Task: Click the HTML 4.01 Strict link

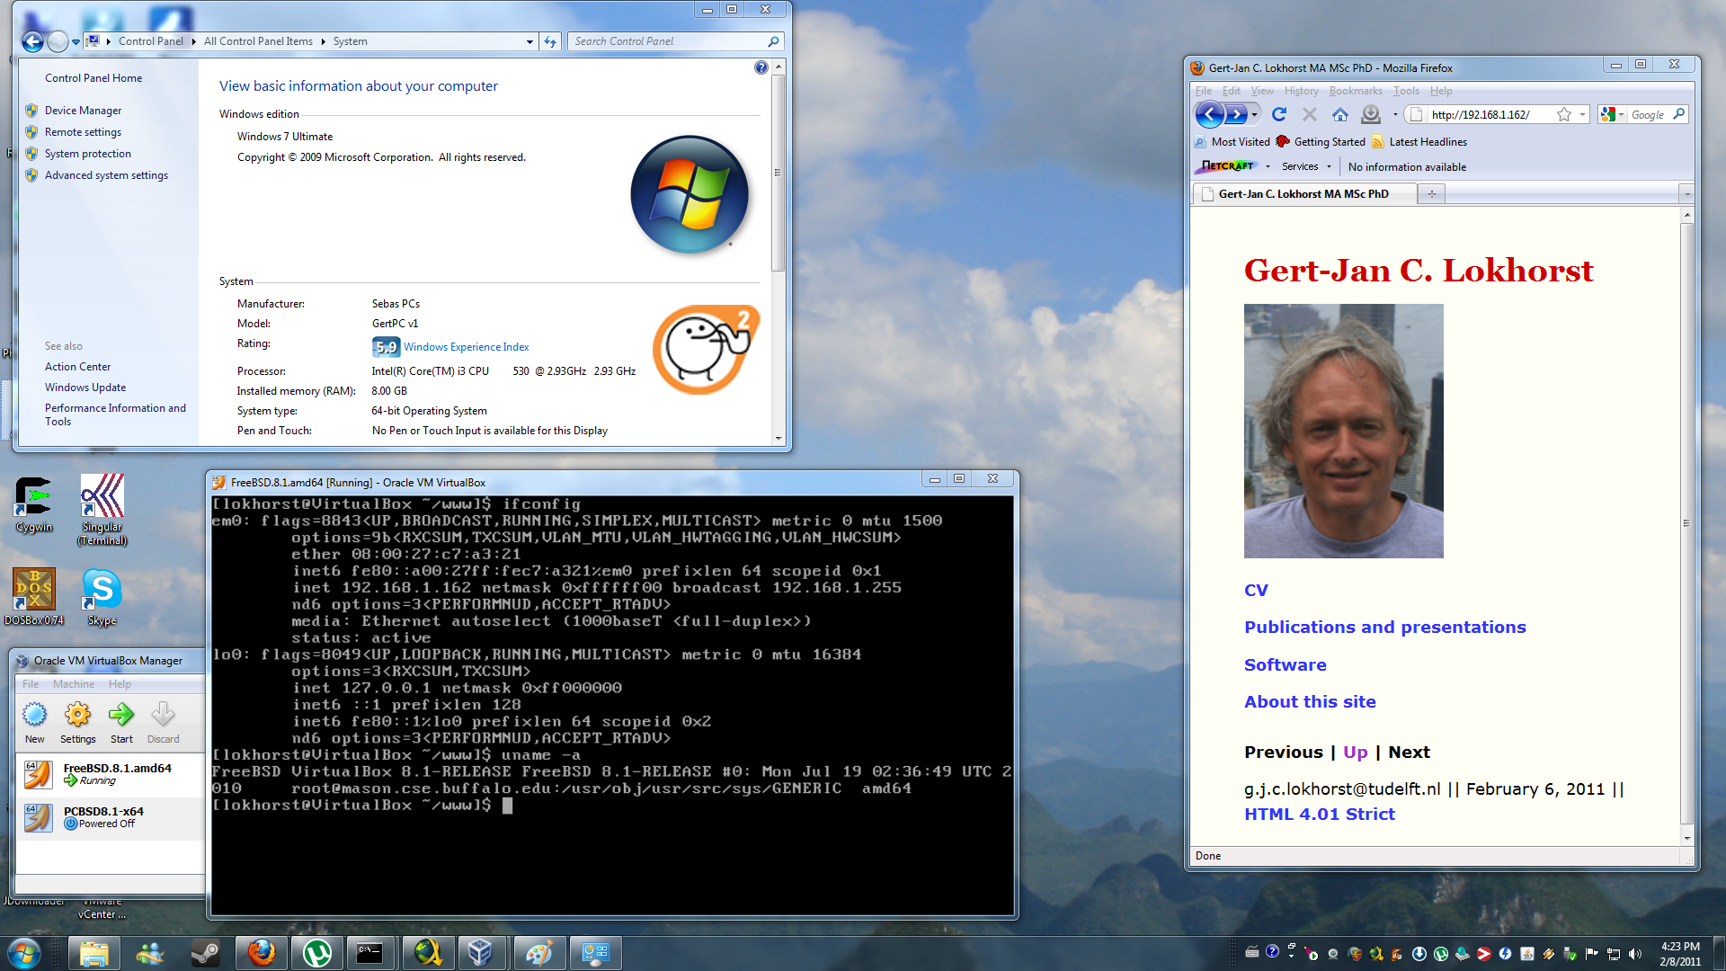Action: pos(1319,814)
